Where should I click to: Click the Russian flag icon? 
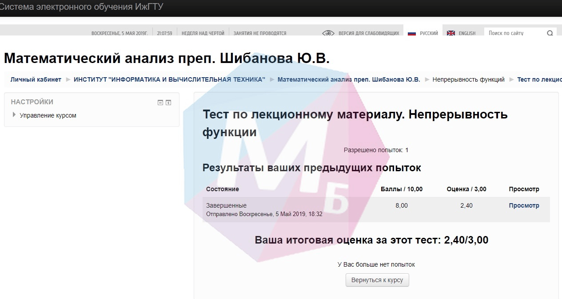(x=411, y=33)
